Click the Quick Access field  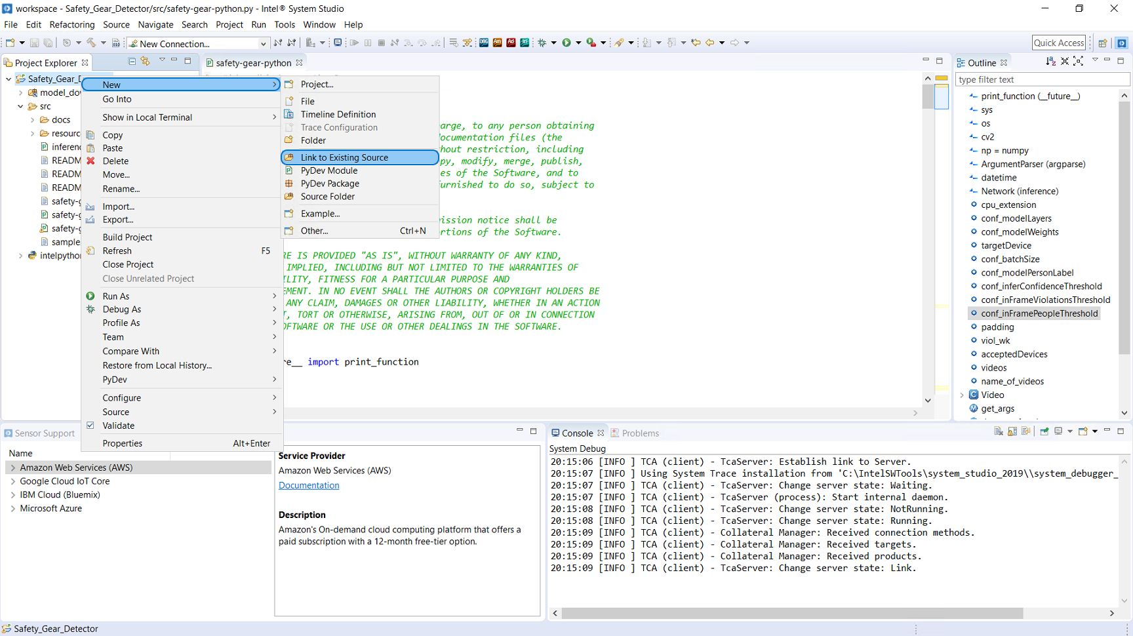point(1058,43)
